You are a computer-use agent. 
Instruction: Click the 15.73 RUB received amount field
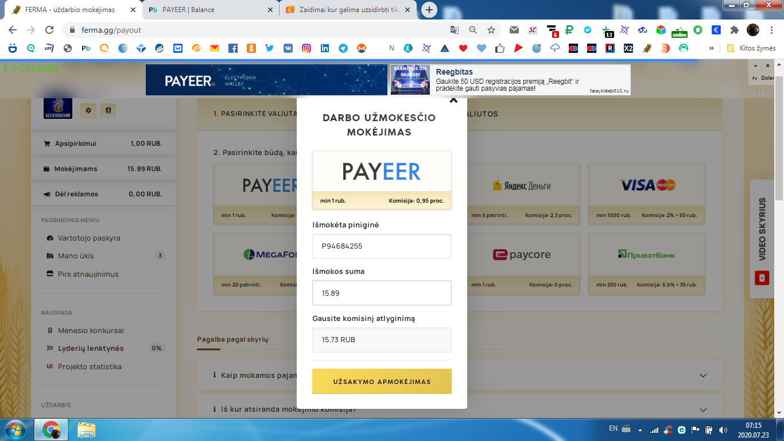[x=382, y=340]
